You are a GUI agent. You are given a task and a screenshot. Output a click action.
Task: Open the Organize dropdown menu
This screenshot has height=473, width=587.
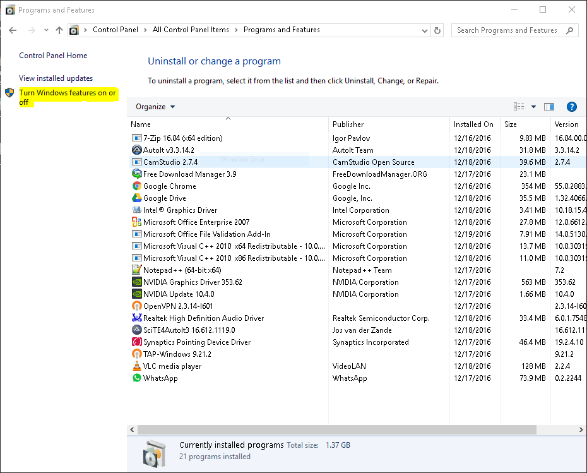(x=155, y=107)
